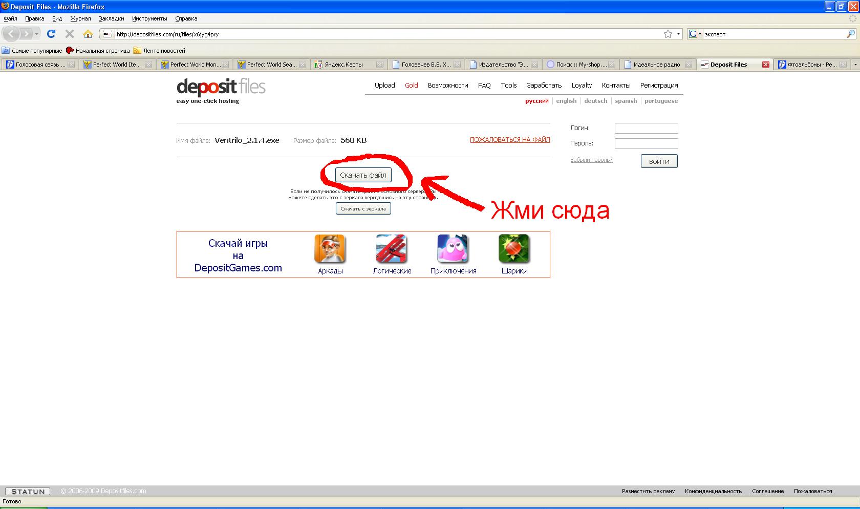Open the Регистрация link

click(x=659, y=86)
